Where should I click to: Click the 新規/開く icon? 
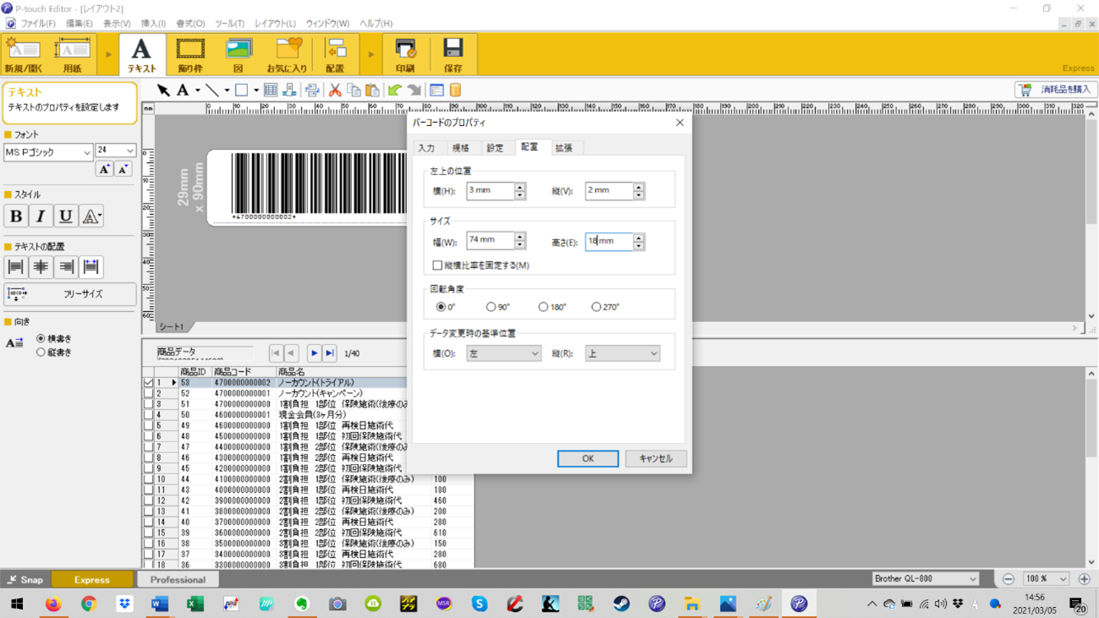coord(23,54)
